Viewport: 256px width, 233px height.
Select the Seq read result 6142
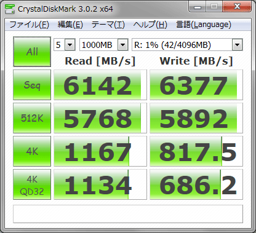coord(100,85)
